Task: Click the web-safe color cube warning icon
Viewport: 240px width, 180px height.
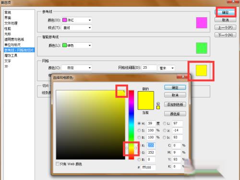Action: point(158,103)
